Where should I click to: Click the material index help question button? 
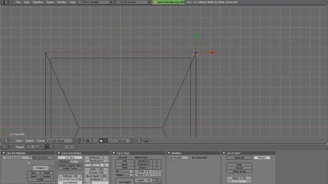pos(51,168)
